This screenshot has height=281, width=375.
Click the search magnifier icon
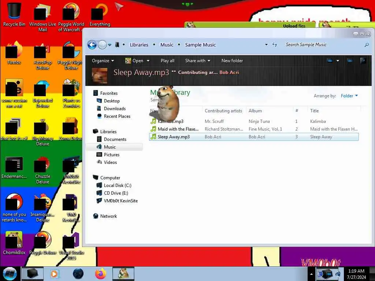[x=367, y=45]
